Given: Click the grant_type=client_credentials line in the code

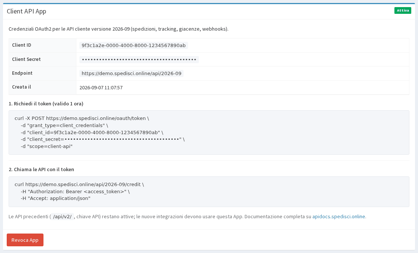Looking at the screenshot, I should [64, 125].
